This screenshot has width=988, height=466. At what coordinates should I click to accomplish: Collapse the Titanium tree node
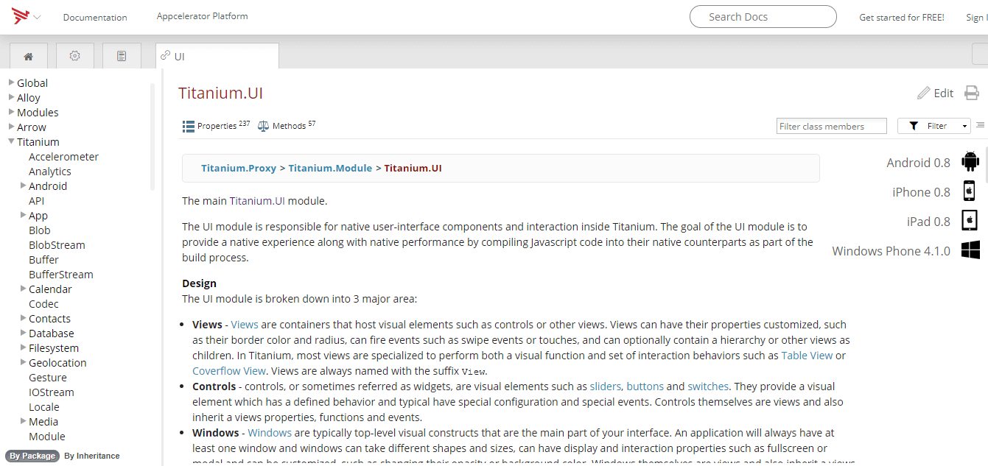pyautogui.click(x=12, y=141)
